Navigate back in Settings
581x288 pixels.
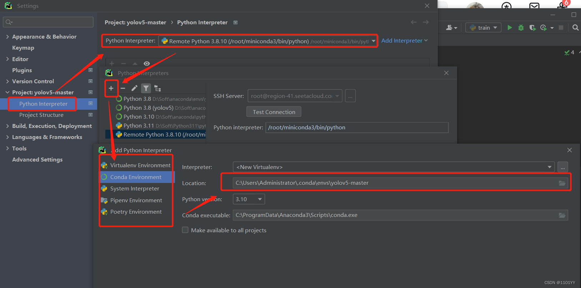click(414, 22)
